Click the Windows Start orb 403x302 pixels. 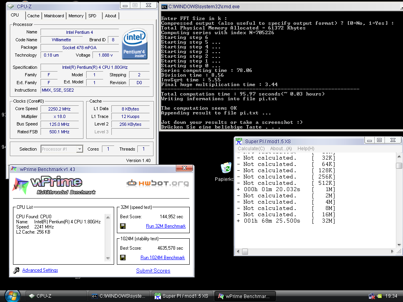[12, 296]
